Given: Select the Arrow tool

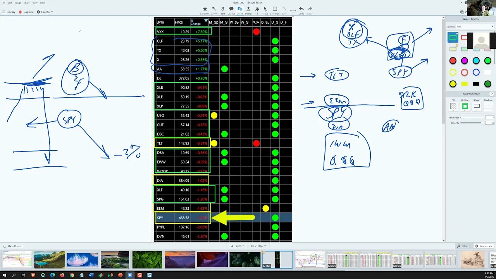Looking at the screenshot, I should pyautogui.click(x=214, y=10).
